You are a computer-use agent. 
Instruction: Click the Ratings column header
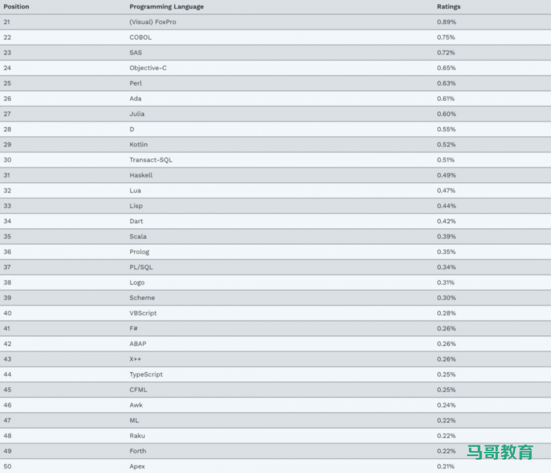coord(448,6)
